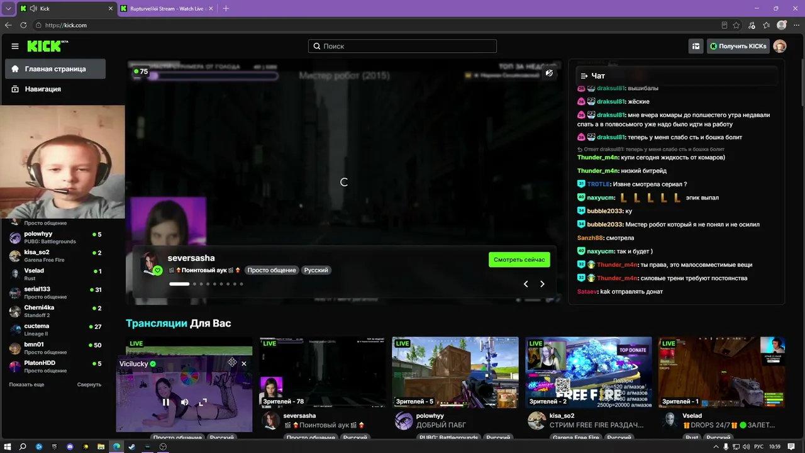Click Смотреть сейчас on featured stream
The height and width of the screenshot is (453, 805).
pyautogui.click(x=519, y=260)
